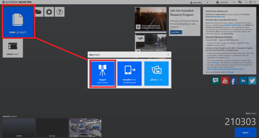Choose photo to 3D option
Screen dimensions: 259x138
pos(156,73)
